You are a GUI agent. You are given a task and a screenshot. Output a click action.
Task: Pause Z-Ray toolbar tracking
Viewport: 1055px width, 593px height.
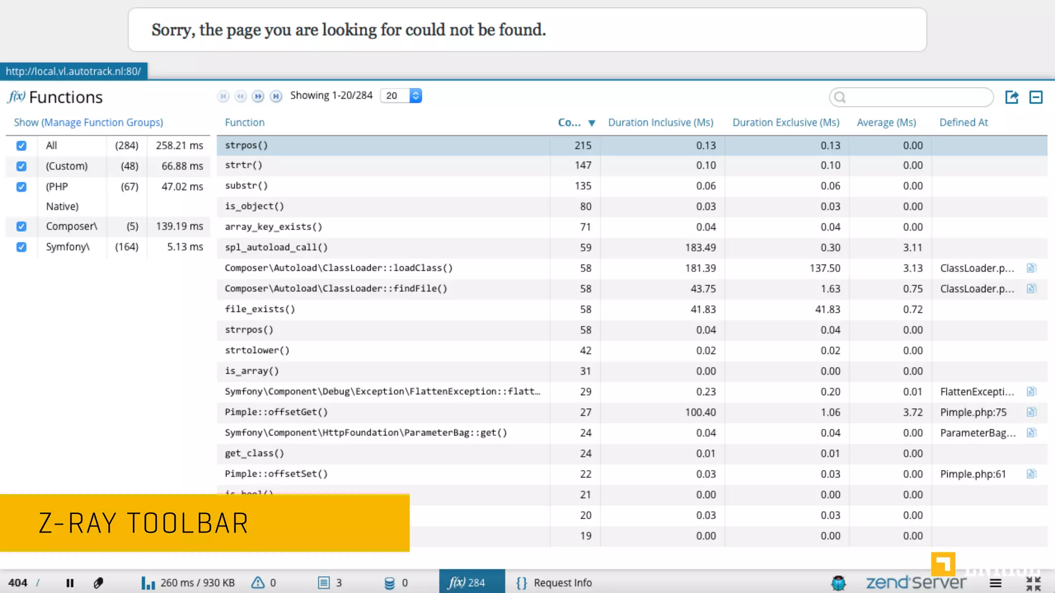coord(70,583)
